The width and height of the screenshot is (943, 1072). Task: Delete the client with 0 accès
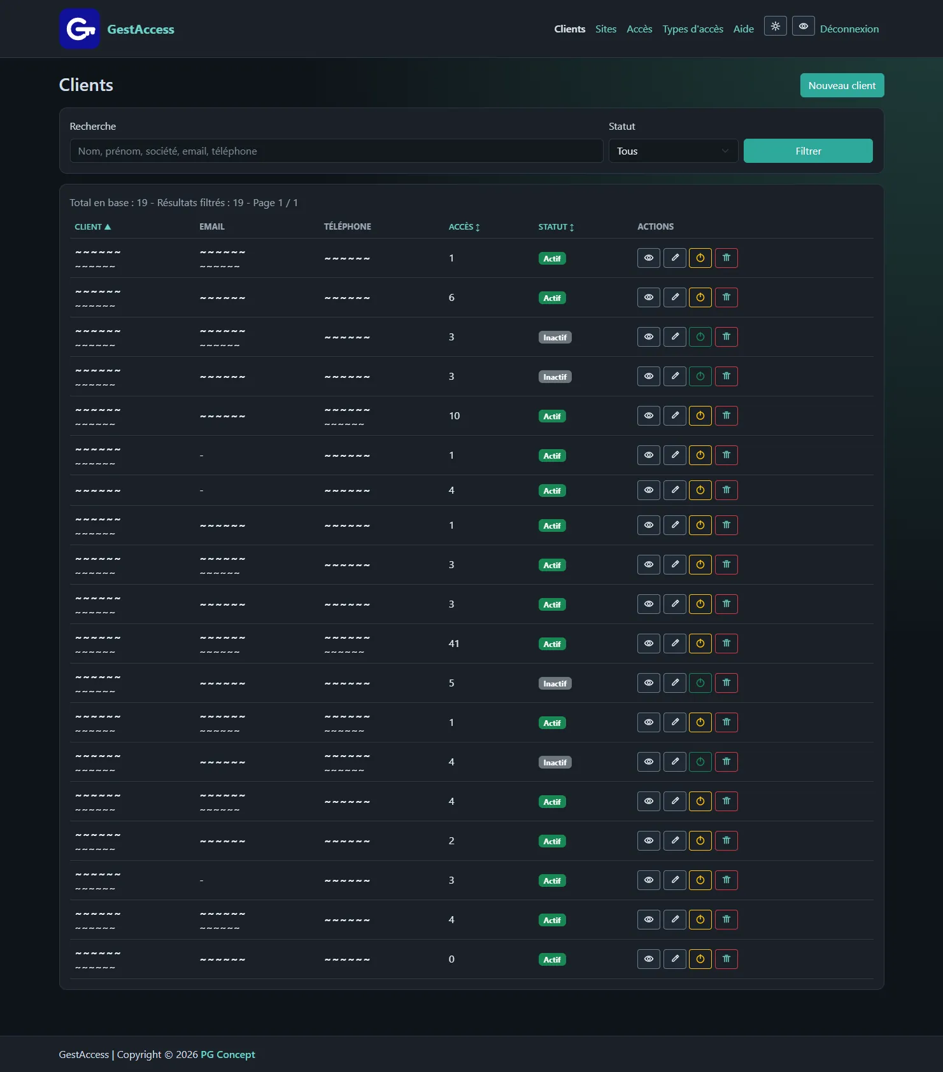click(x=727, y=959)
